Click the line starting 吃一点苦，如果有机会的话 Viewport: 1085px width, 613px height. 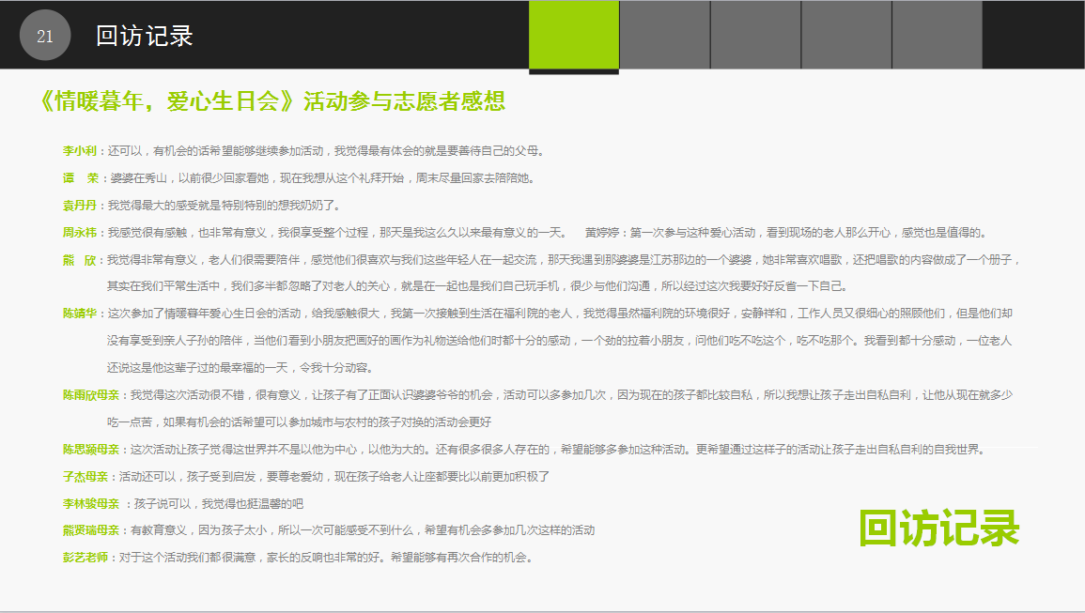tap(299, 422)
